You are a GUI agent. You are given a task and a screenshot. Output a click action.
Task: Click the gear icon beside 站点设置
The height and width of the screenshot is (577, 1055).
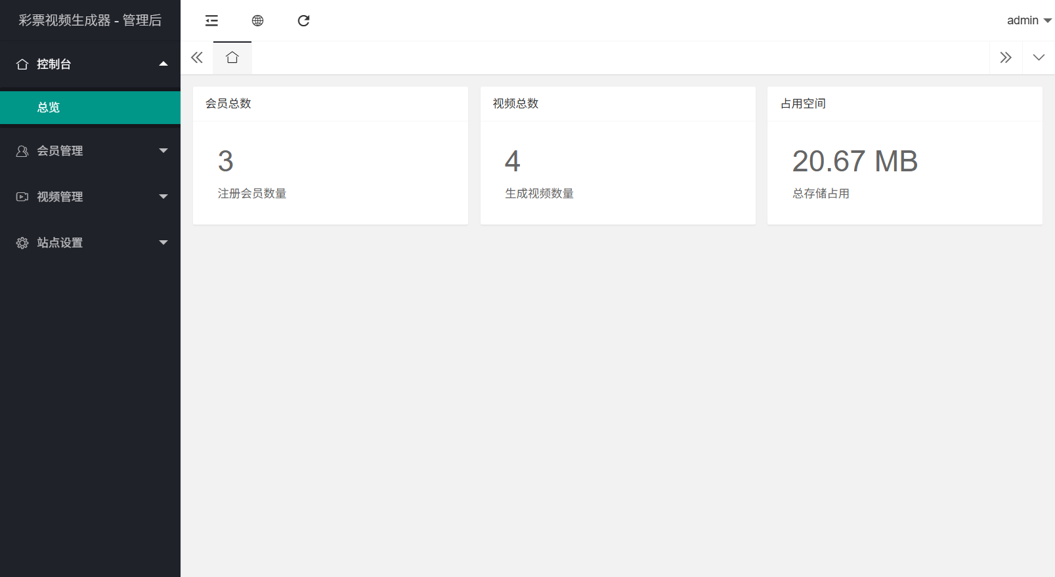(x=22, y=243)
